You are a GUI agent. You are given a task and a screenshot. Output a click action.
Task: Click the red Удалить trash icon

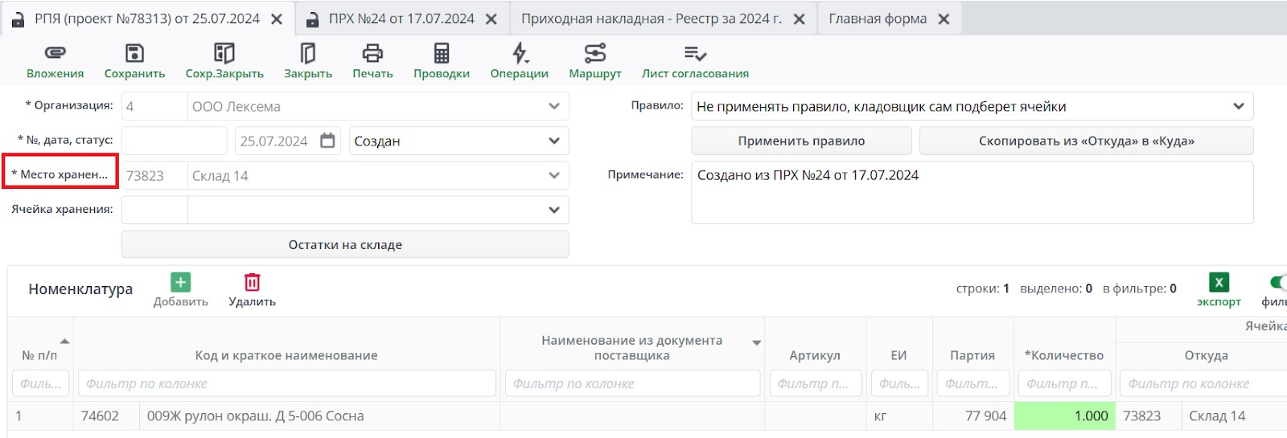click(x=252, y=282)
